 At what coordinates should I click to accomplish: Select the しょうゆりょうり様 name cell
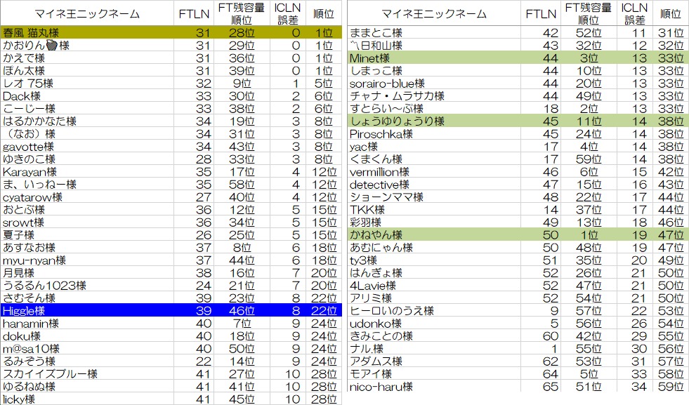pos(397,121)
